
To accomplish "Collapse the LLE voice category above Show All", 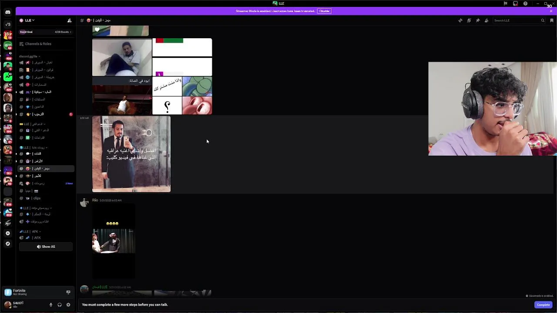I will (x=35, y=208).
